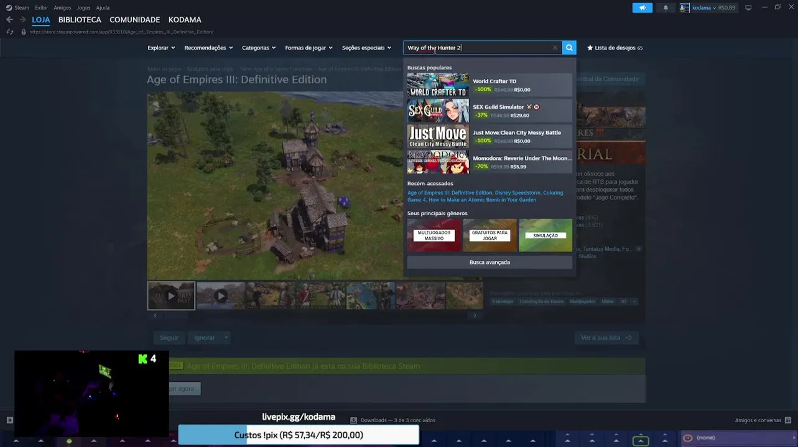
Task: Click the kodama profile avatar
Action: click(x=685, y=7)
